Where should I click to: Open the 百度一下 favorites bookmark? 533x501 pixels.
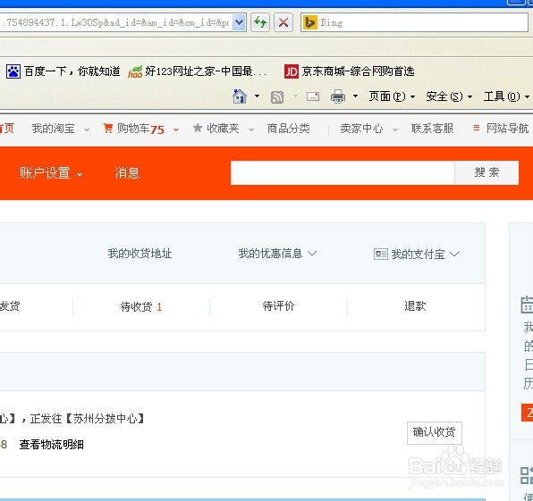tap(63, 71)
